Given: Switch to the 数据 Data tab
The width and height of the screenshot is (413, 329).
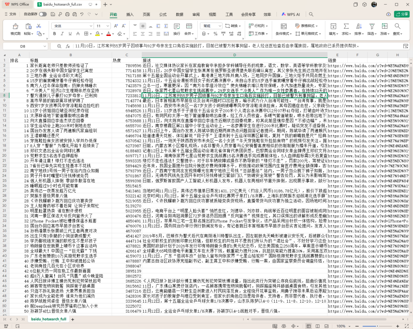Looking at the screenshot, I should point(179,15).
